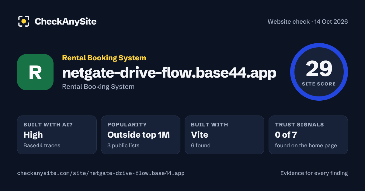Click found on the home page text
Viewport: 365px width, 191px height.
click(x=306, y=146)
